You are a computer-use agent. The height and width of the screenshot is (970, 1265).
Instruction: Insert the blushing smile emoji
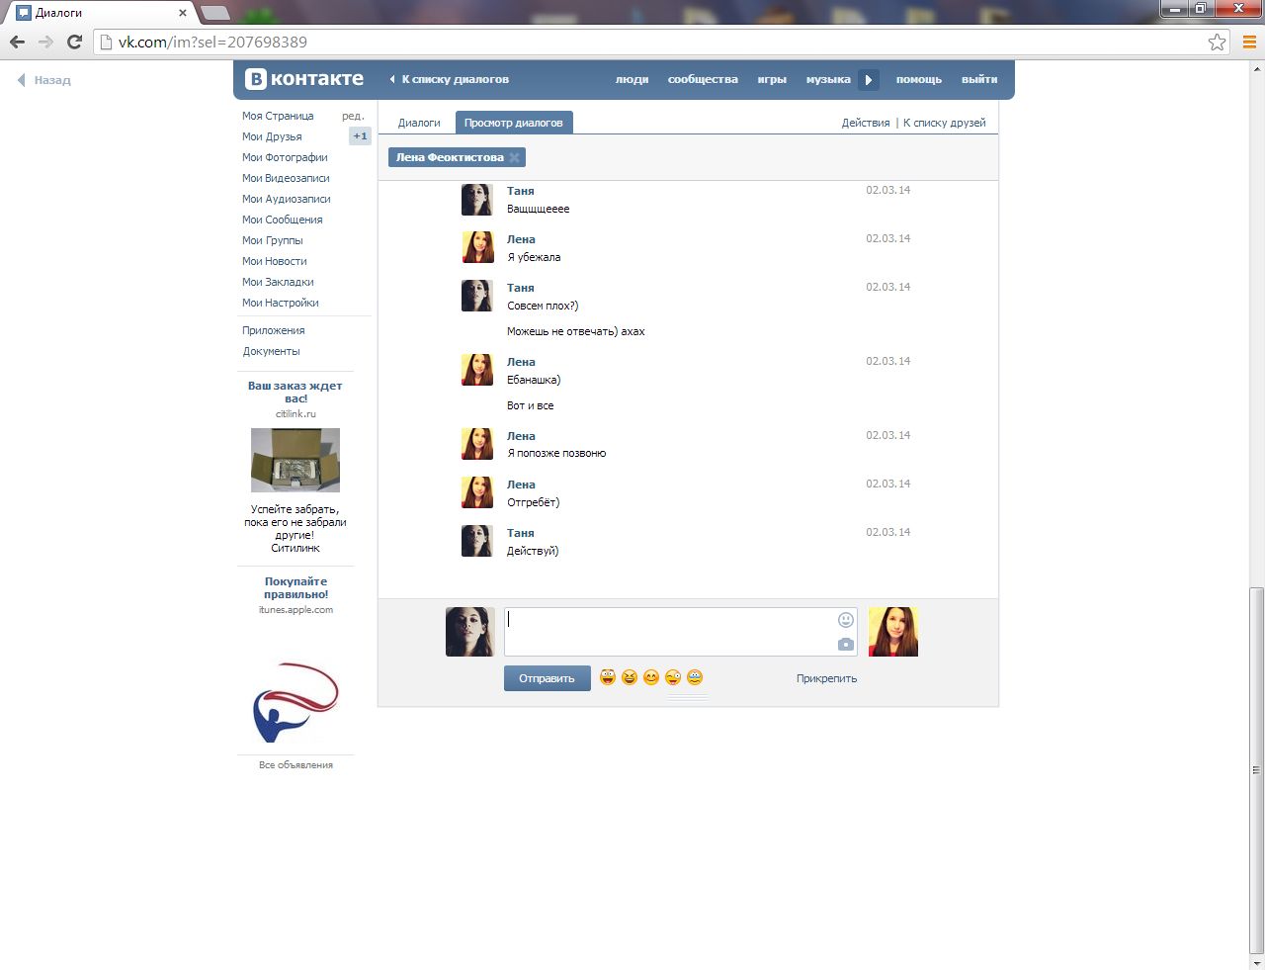tap(651, 677)
